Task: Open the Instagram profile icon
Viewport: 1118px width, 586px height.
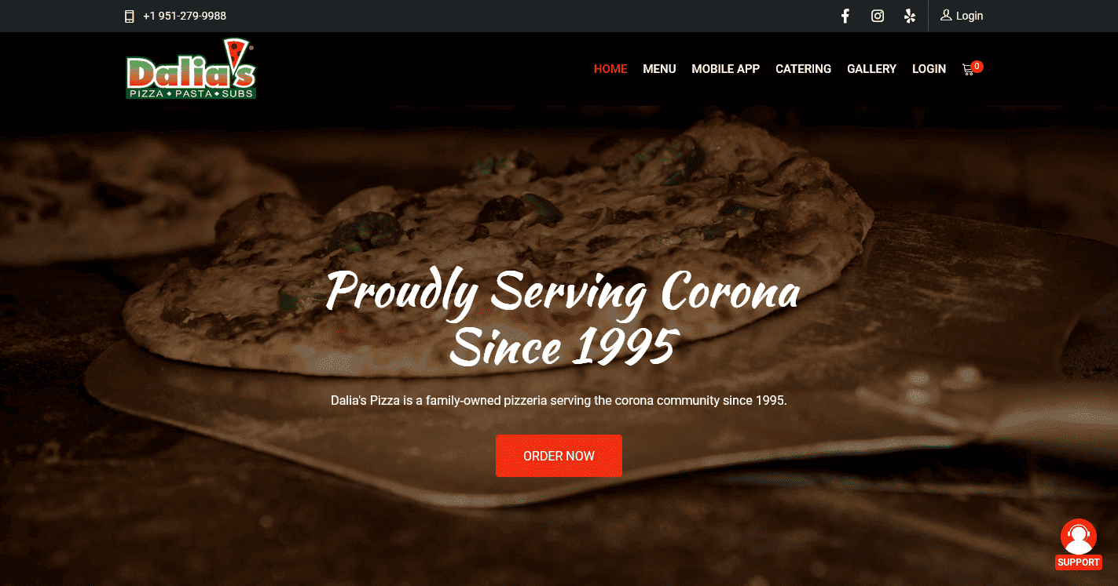Action: click(878, 16)
